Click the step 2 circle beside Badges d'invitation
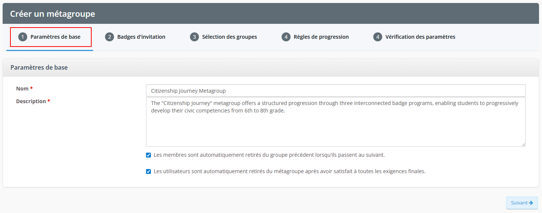 110,37
